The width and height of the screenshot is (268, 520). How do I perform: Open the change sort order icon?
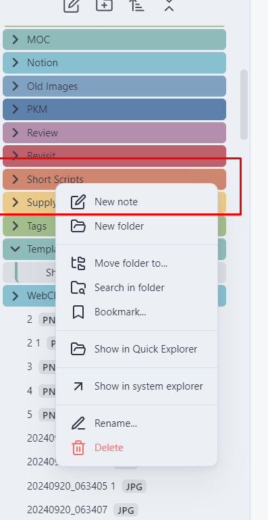(136, 5)
